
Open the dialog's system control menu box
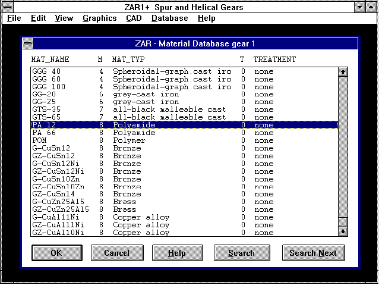tap(29, 44)
